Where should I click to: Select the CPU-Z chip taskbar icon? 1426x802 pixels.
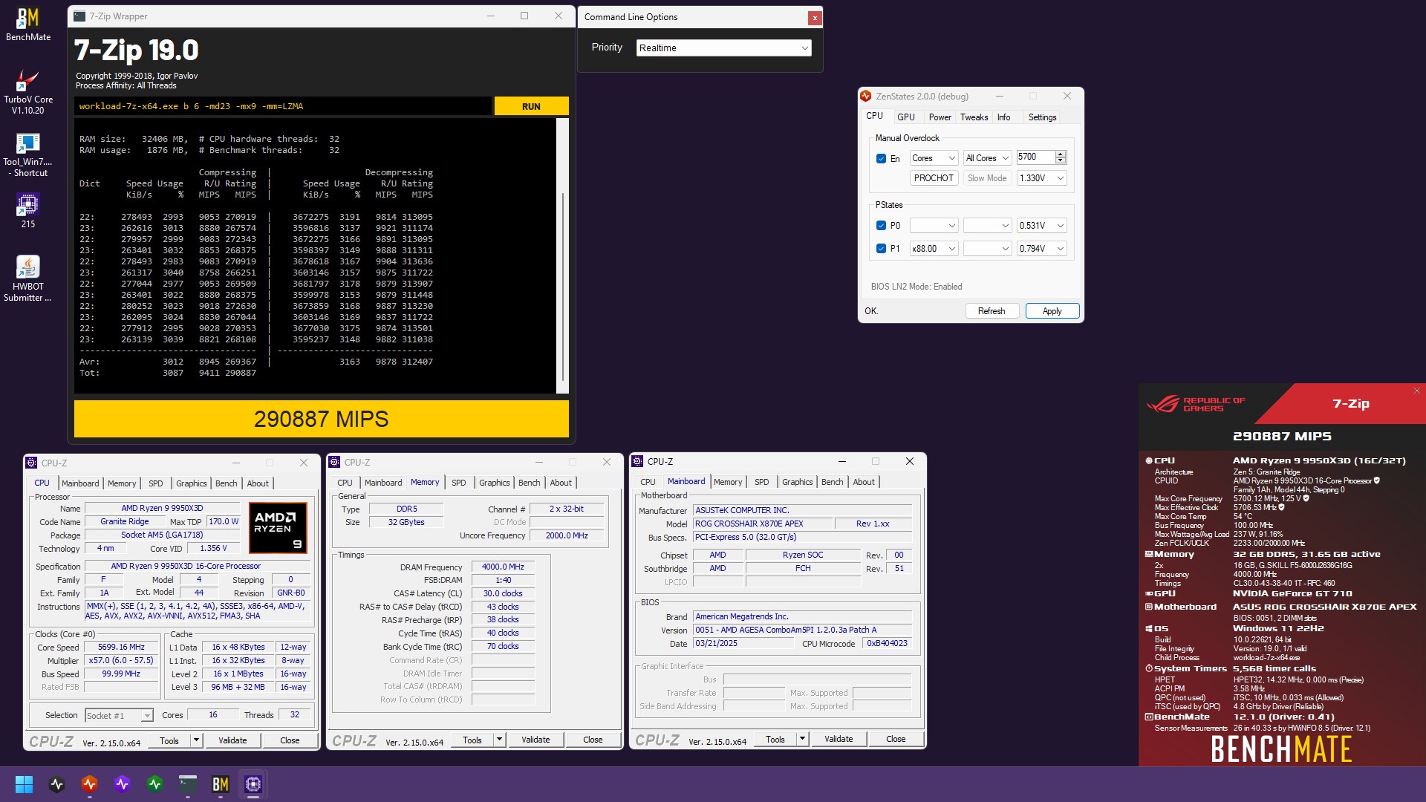pos(253,784)
